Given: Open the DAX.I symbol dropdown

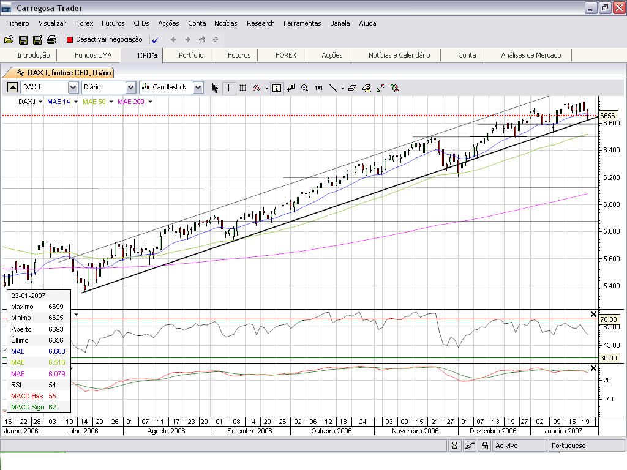Looking at the screenshot, I should coord(73,88).
